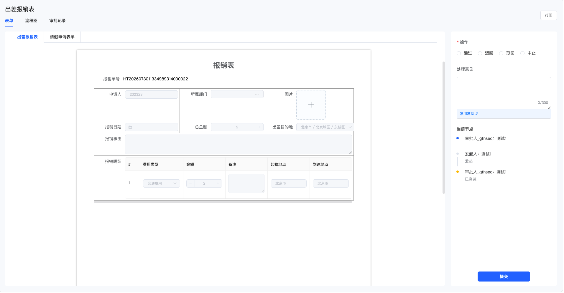Click the 备注 text area in row 1
Image resolution: width=564 pixels, height=293 pixels.
(x=246, y=183)
